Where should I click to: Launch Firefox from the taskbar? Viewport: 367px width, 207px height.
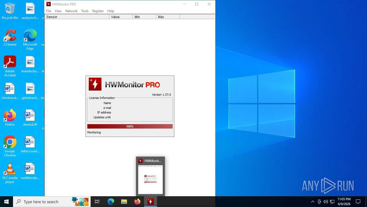[x=137, y=202]
